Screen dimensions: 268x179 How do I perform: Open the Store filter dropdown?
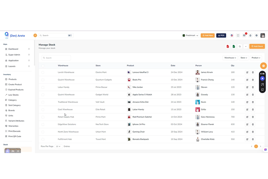point(244,58)
